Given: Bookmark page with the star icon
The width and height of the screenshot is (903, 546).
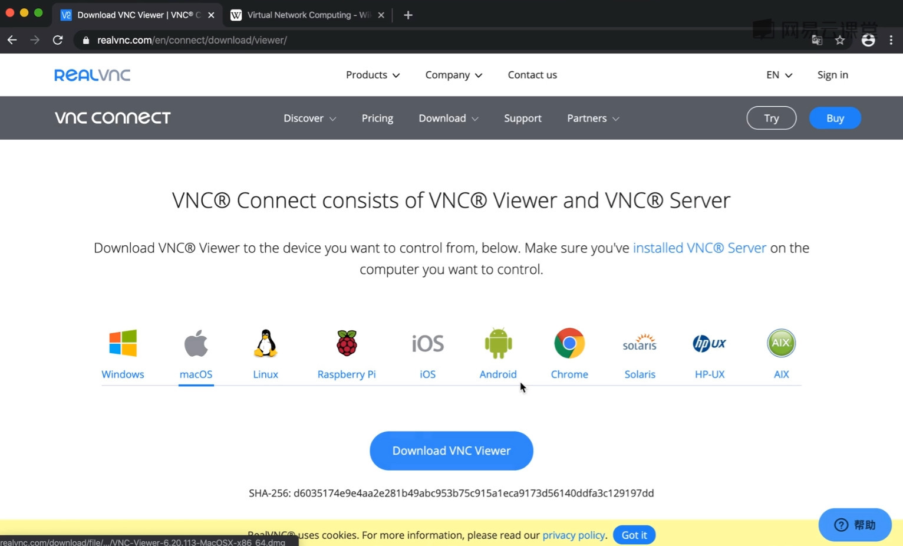Looking at the screenshot, I should pyautogui.click(x=840, y=40).
